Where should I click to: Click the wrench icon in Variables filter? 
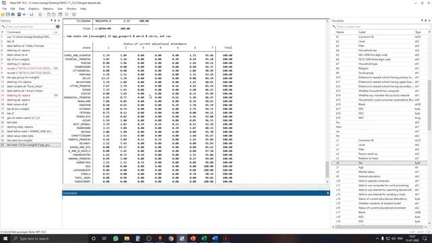(334, 27)
